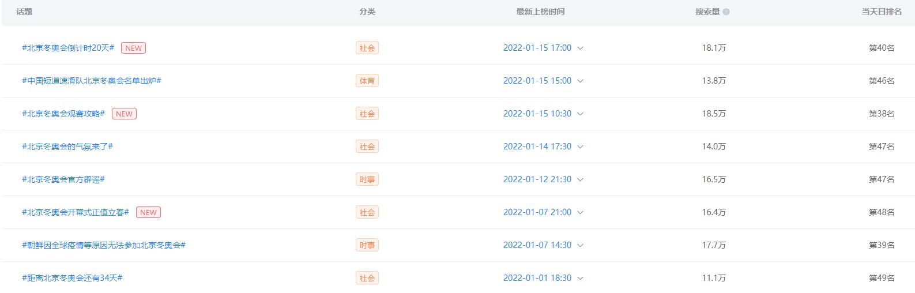This screenshot has width=915, height=293.
Task: Expand the 2022-01-14 17:30 time chevron
Action: pyautogui.click(x=580, y=147)
